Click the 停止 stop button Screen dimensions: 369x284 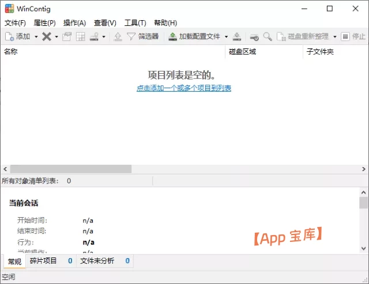point(353,36)
